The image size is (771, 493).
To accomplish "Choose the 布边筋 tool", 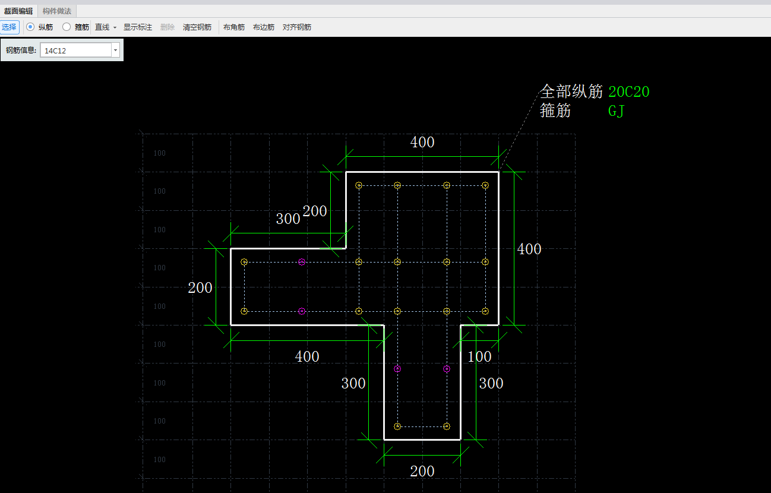I will click(x=264, y=27).
